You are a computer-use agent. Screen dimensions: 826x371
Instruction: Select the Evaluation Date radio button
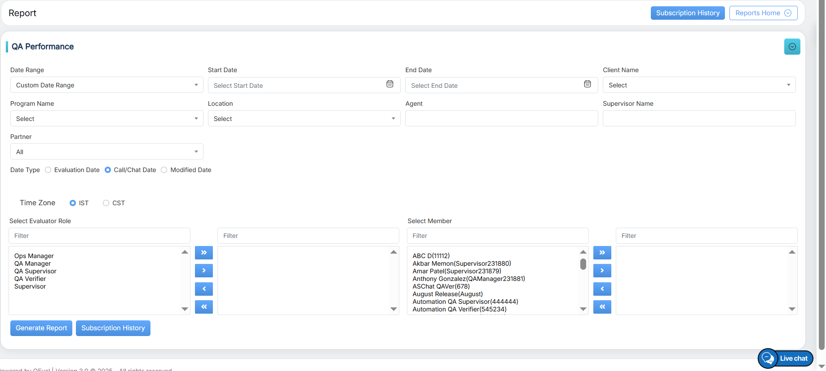(x=48, y=170)
